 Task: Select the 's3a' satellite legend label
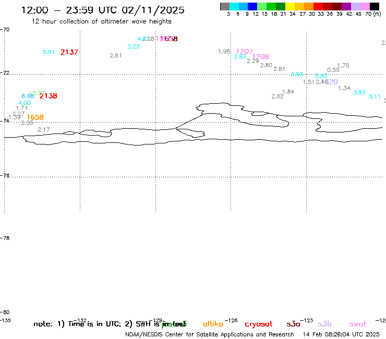[293, 324]
